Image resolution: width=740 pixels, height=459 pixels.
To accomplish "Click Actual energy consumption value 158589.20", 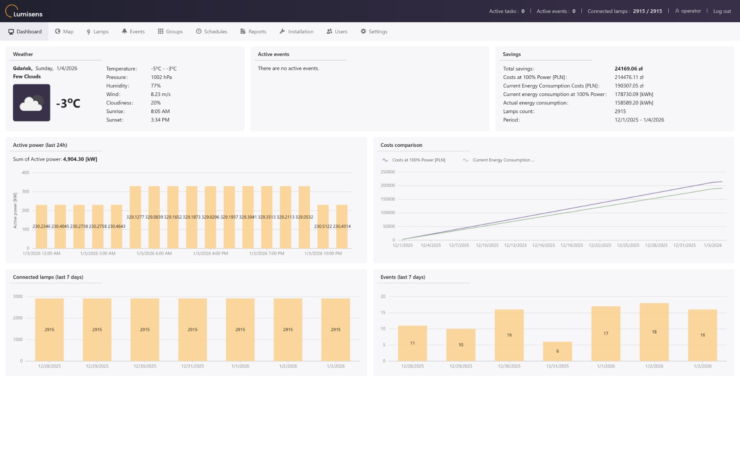I will click(634, 103).
